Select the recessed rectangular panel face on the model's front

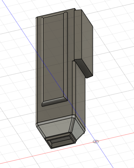[x=53, y=57]
